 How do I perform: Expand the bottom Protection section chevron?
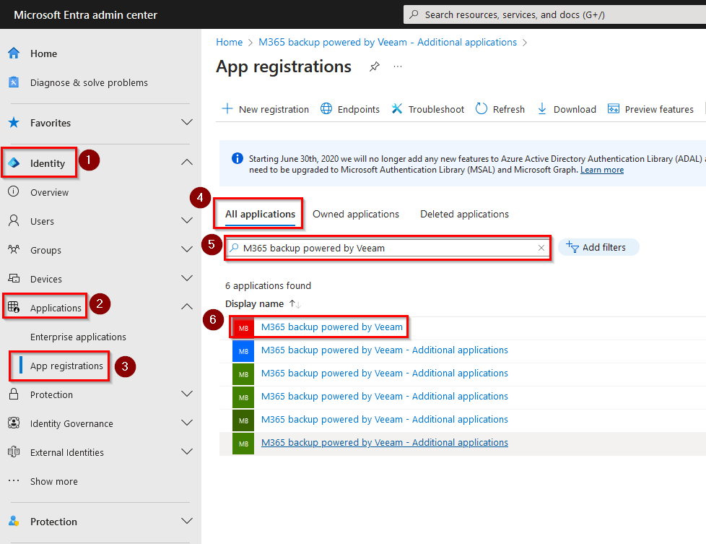[x=187, y=521]
